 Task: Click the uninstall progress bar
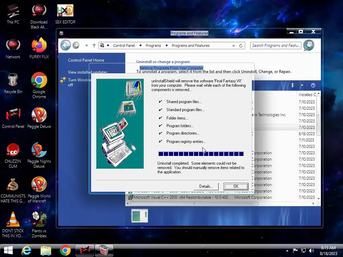click(201, 154)
